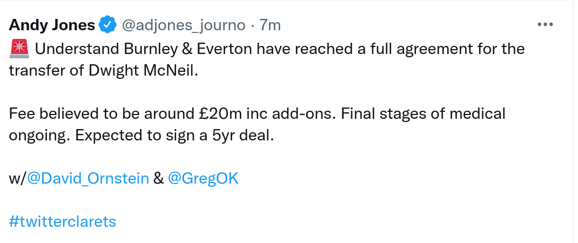This screenshot has width=578, height=243.
Task: Open Andy Jones profile via display name
Action: 52,25
